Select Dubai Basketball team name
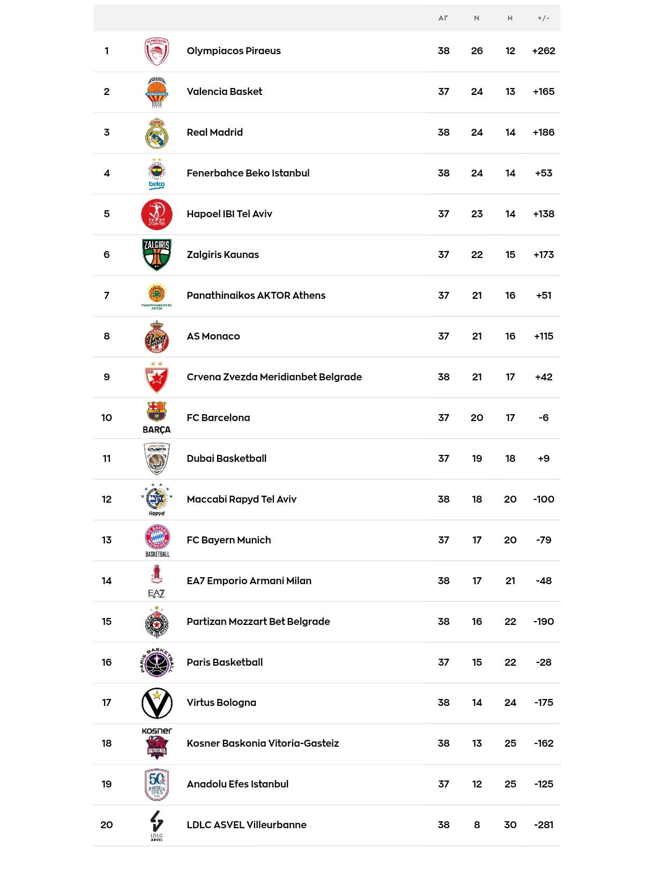 tap(227, 459)
